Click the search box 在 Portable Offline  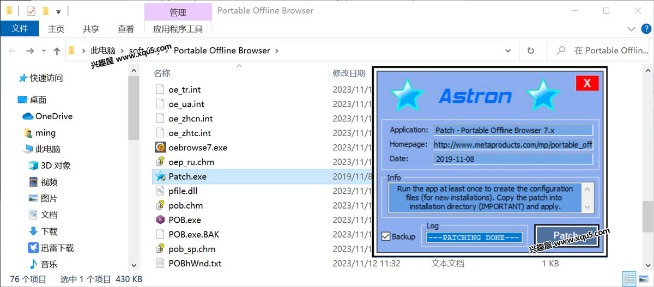[598, 51]
